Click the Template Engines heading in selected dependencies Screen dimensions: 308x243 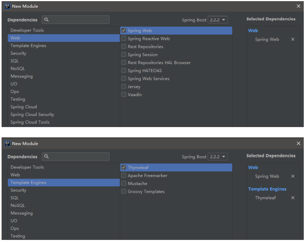pyautogui.click(x=267, y=189)
